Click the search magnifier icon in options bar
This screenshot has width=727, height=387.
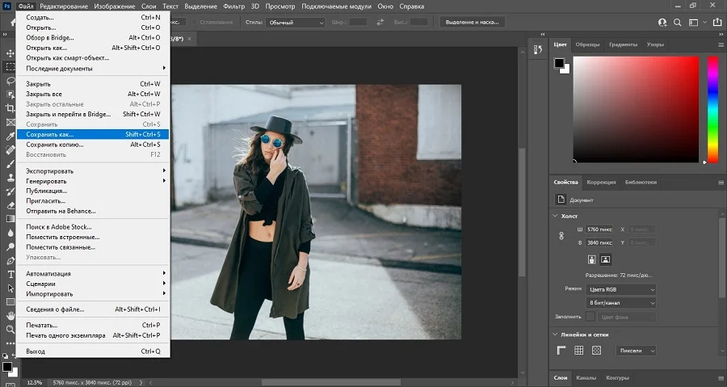coord(678,23)
